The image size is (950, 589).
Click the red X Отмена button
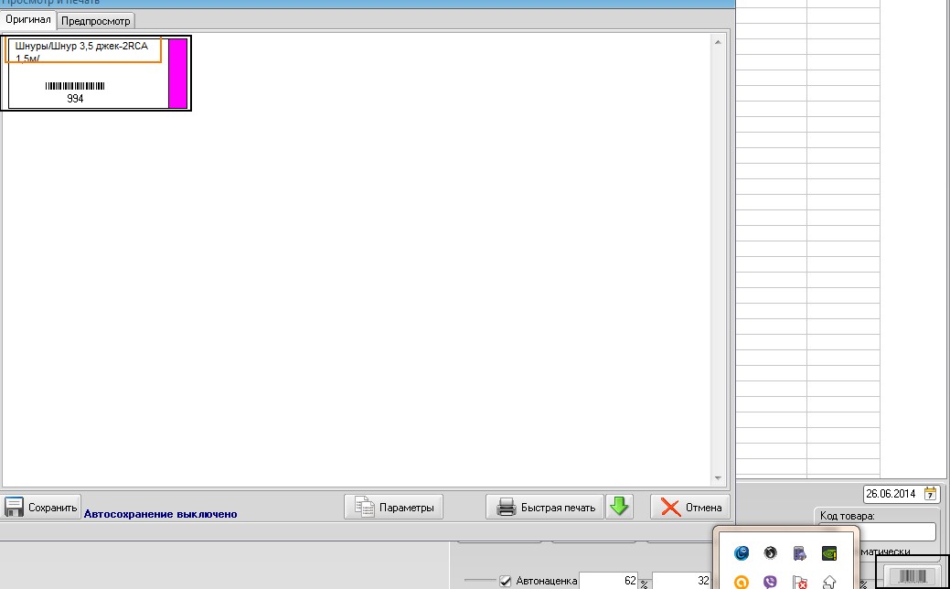tap(690, 508)
